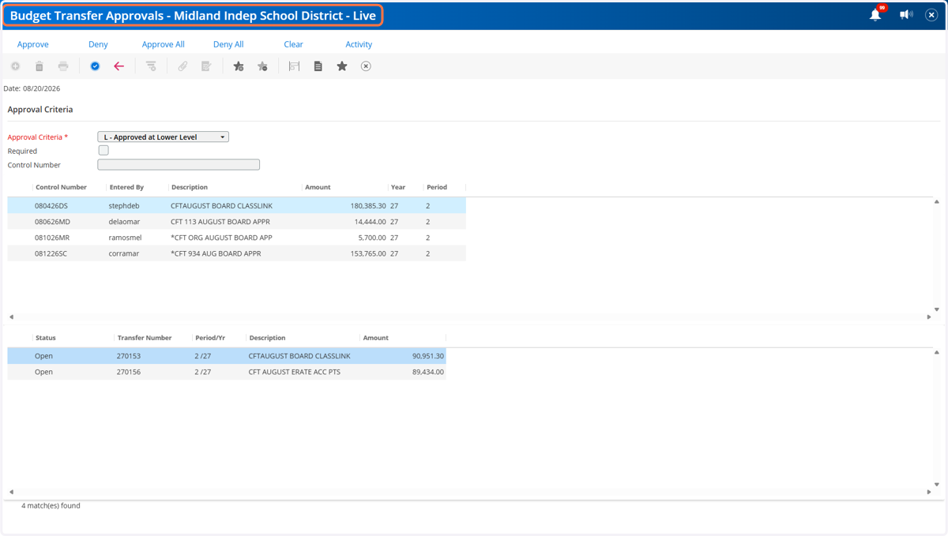The height and width of the screenshot is (536, 948).
Task: Click amount 14,444.00
Action: coord(371,222)
